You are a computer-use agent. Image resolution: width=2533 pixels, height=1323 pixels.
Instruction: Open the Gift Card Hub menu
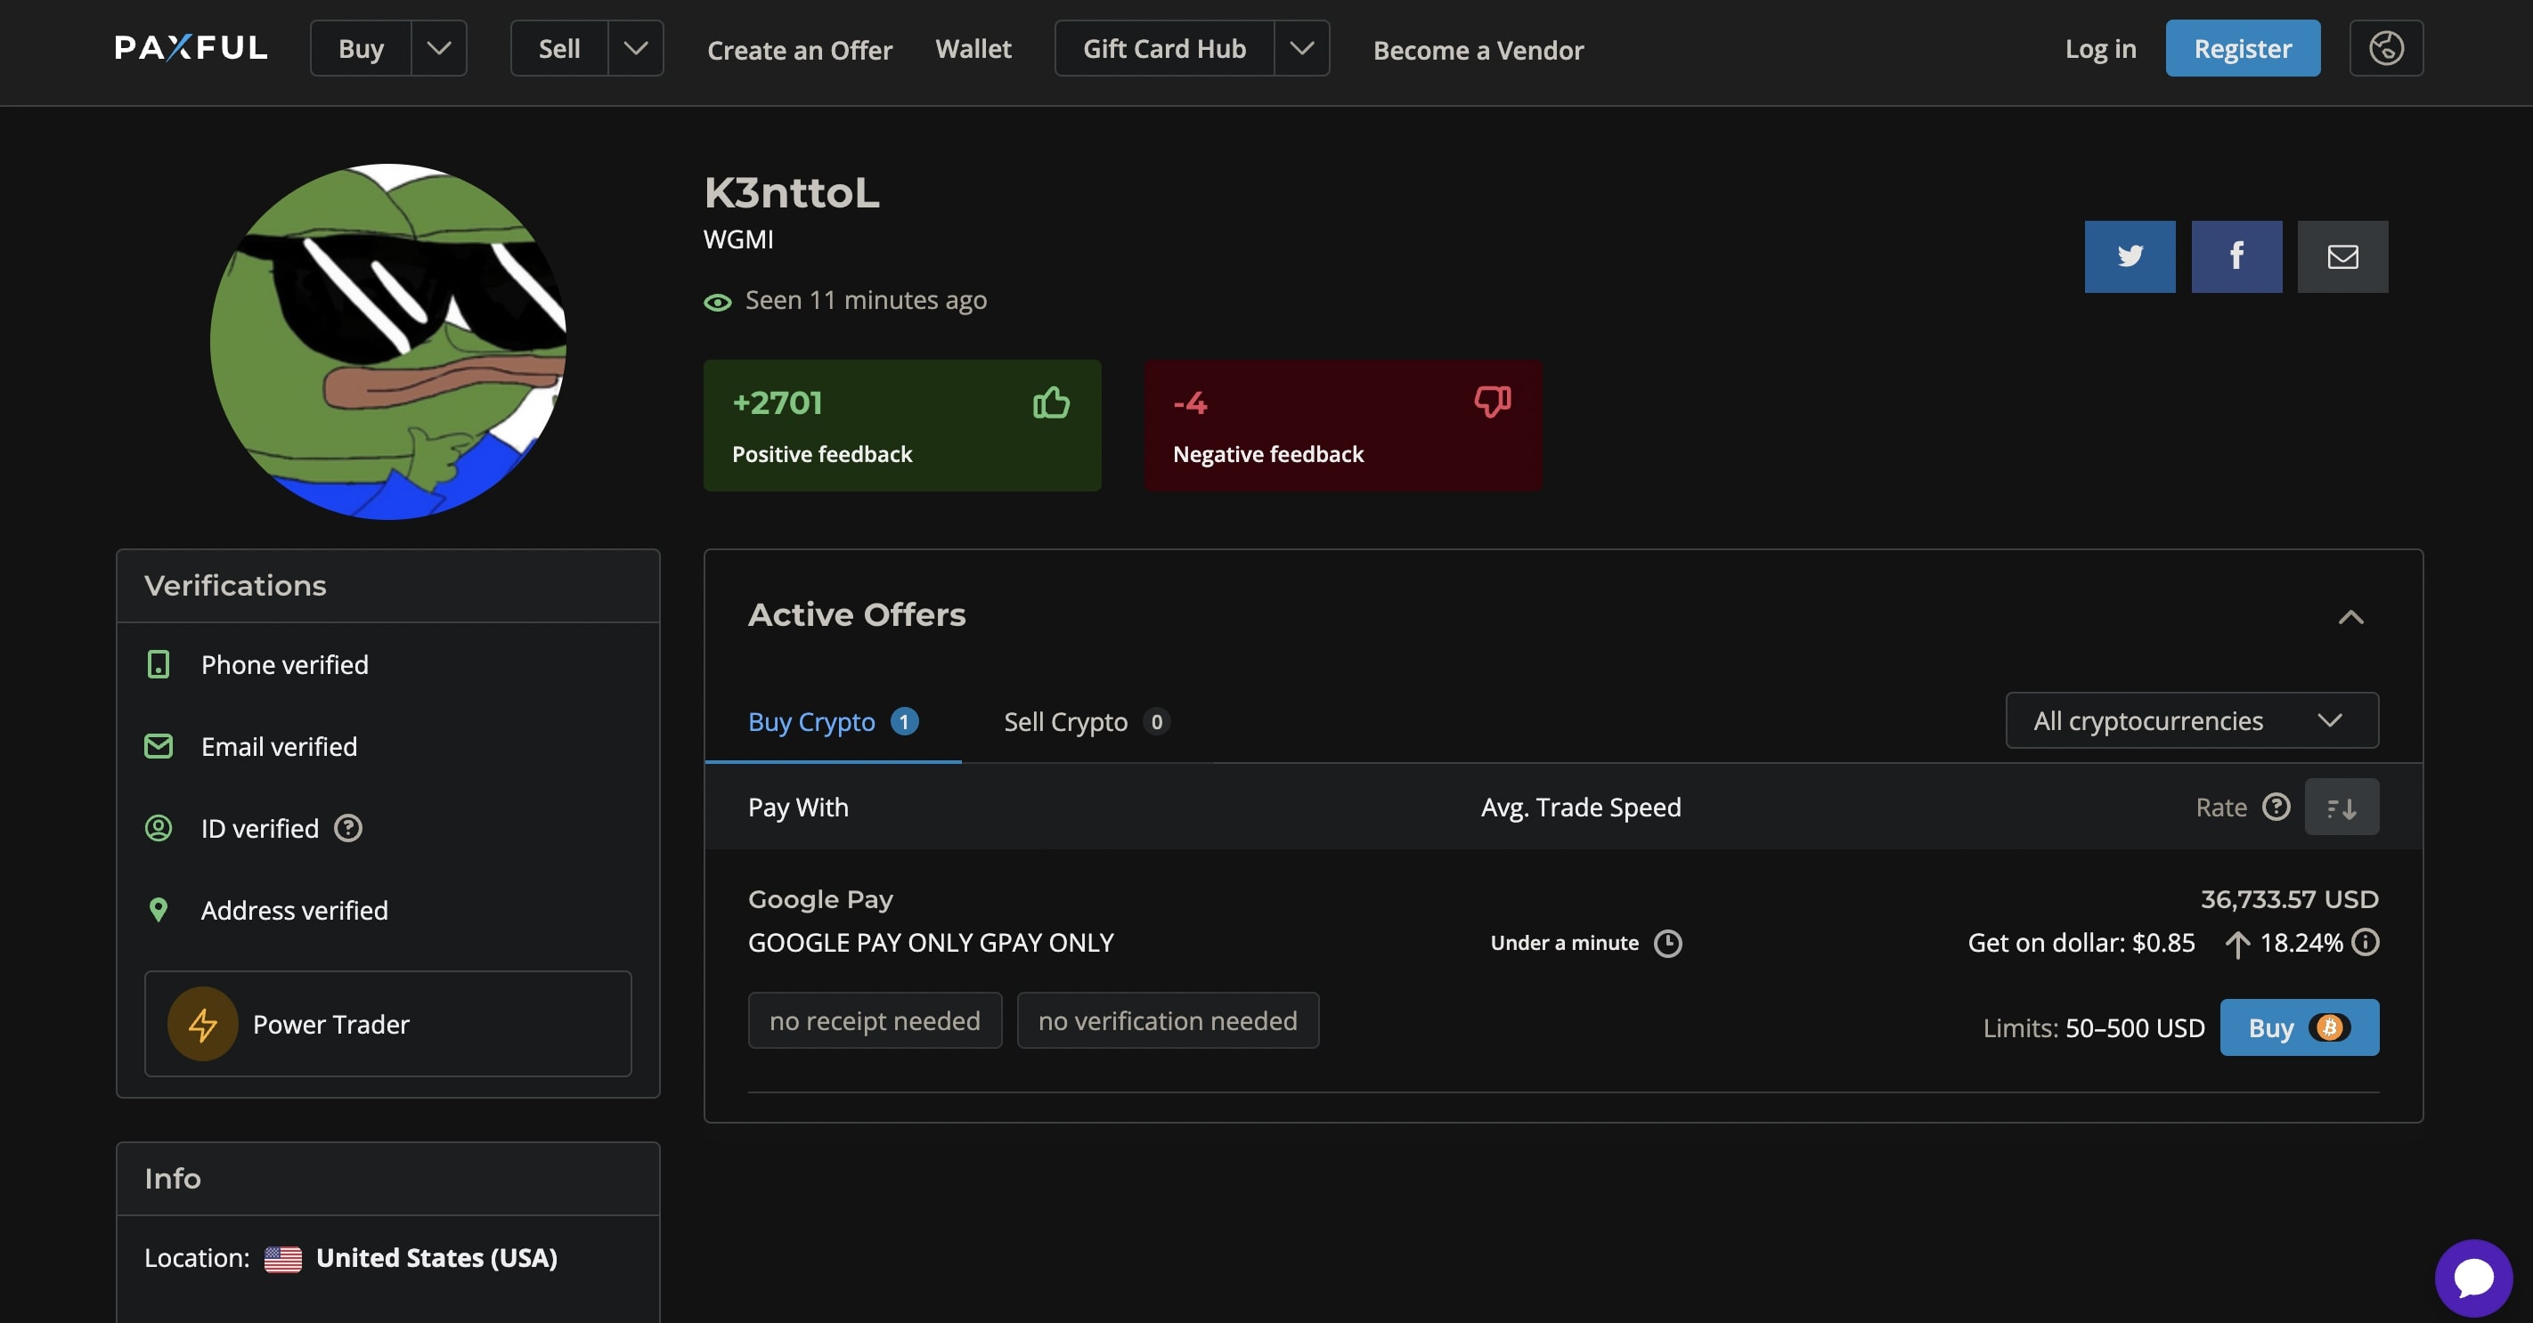tap(1164, 48)
